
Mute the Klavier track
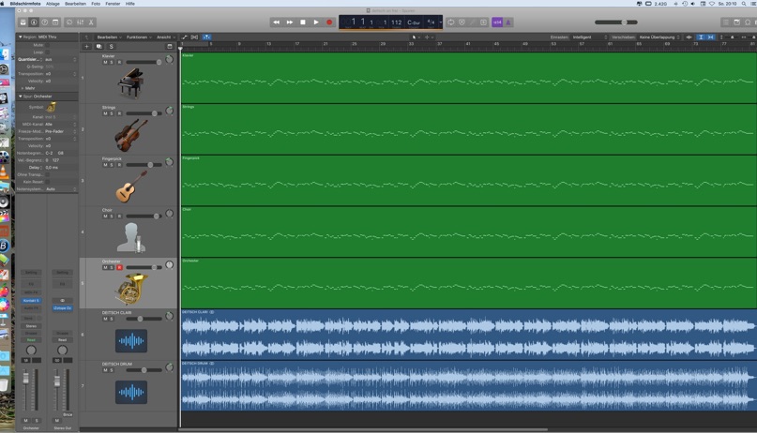pyautogui.click(x=105, y=62)
